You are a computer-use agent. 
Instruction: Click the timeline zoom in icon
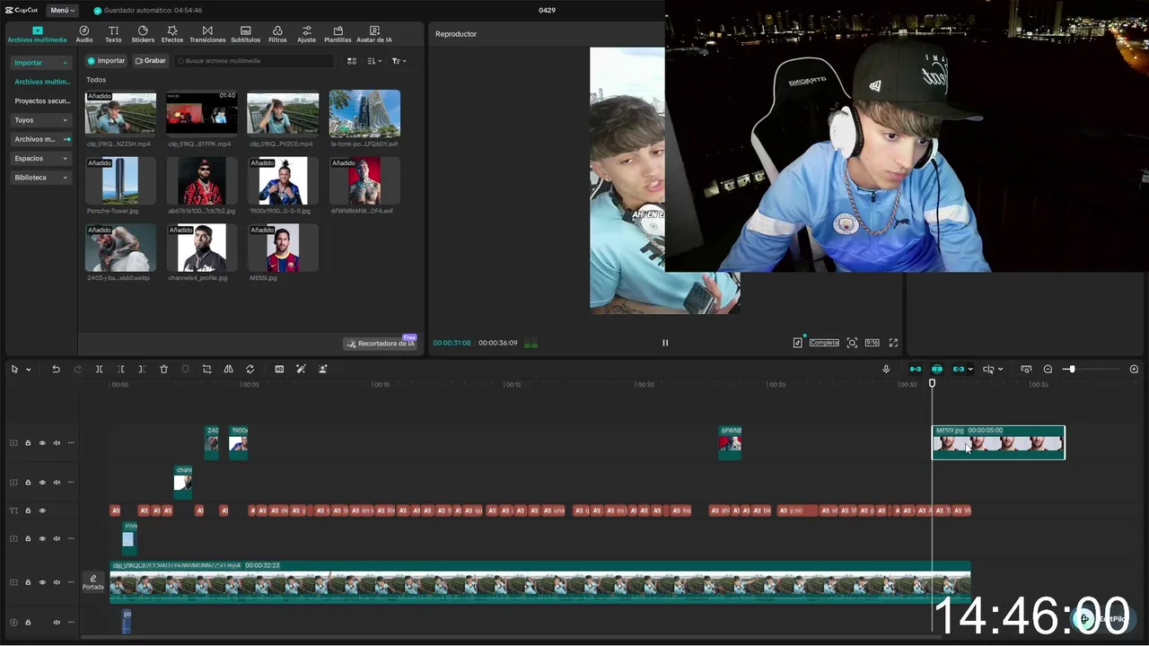(1134, 370)
